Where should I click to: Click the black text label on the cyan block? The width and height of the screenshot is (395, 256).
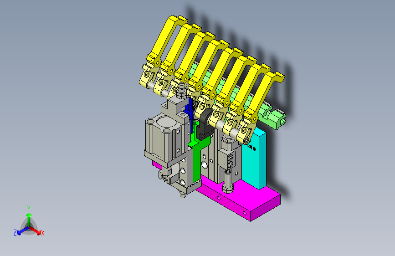(x=251, y=147)
